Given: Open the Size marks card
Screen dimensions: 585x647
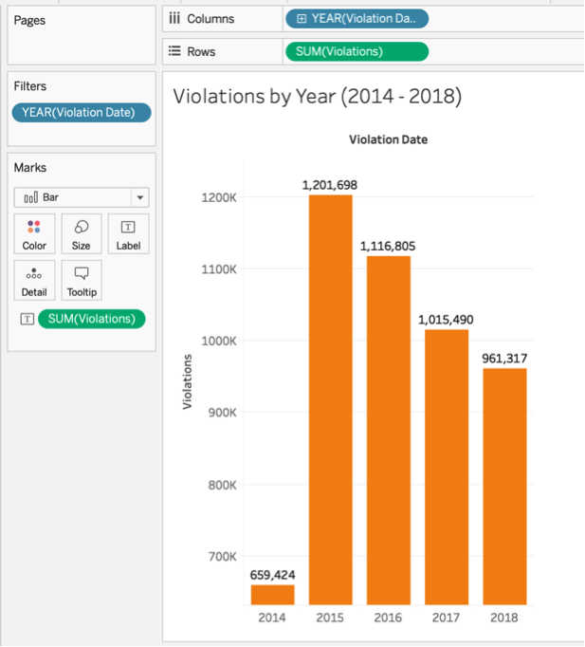Looking at the screenshot, I should [x=82, y=234].
